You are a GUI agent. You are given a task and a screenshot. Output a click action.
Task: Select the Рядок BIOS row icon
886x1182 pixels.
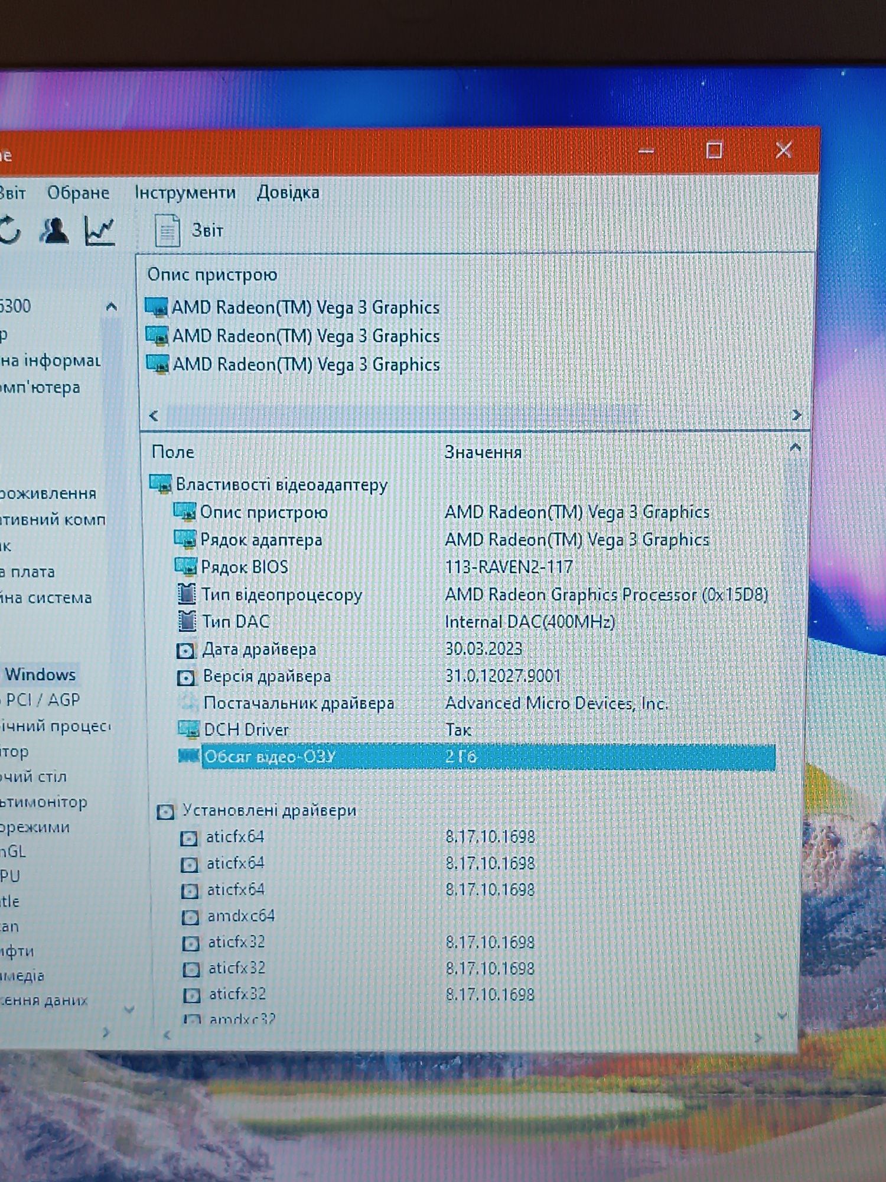pyautogui.click(x=185, y=566)
